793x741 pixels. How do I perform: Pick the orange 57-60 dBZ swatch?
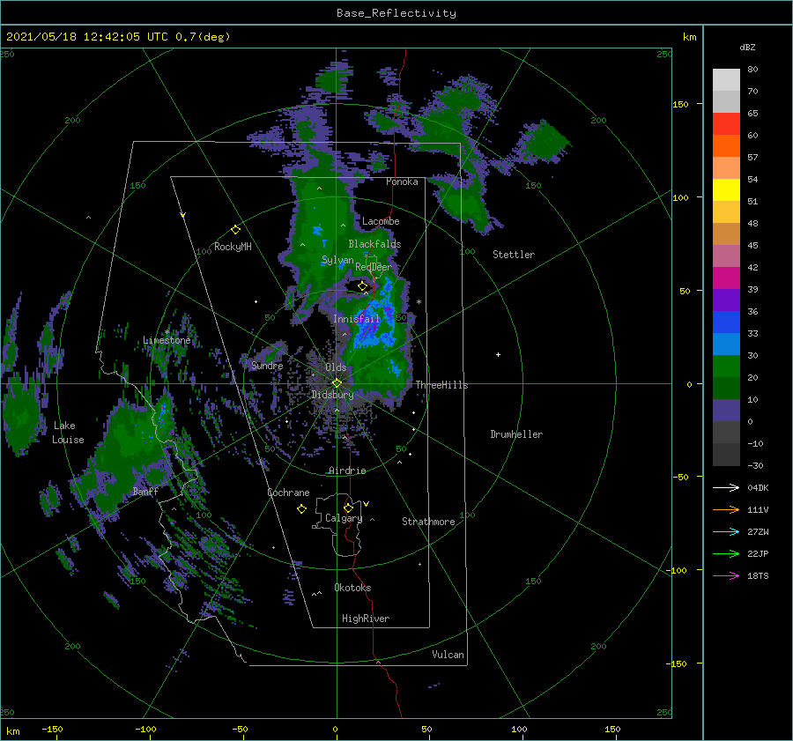[726, 145]
